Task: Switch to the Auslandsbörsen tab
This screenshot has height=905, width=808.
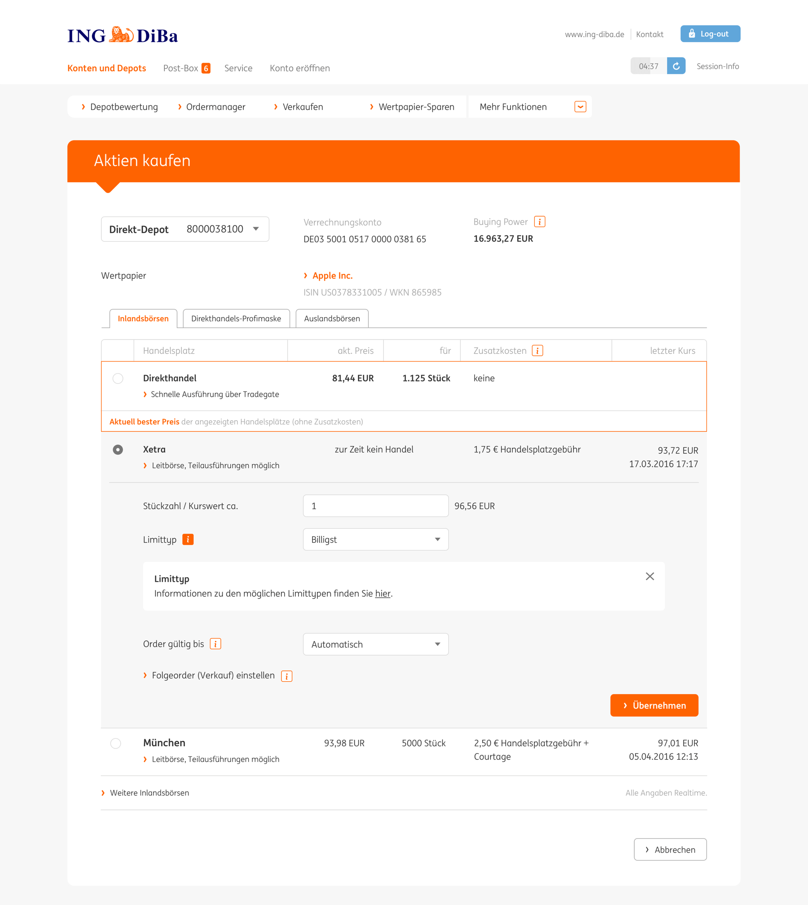Action: click(x=332, y=318)
